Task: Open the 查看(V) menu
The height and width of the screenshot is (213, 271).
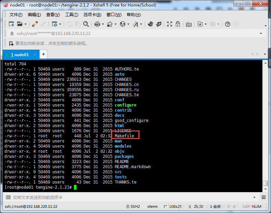Action: pos(53,15)
